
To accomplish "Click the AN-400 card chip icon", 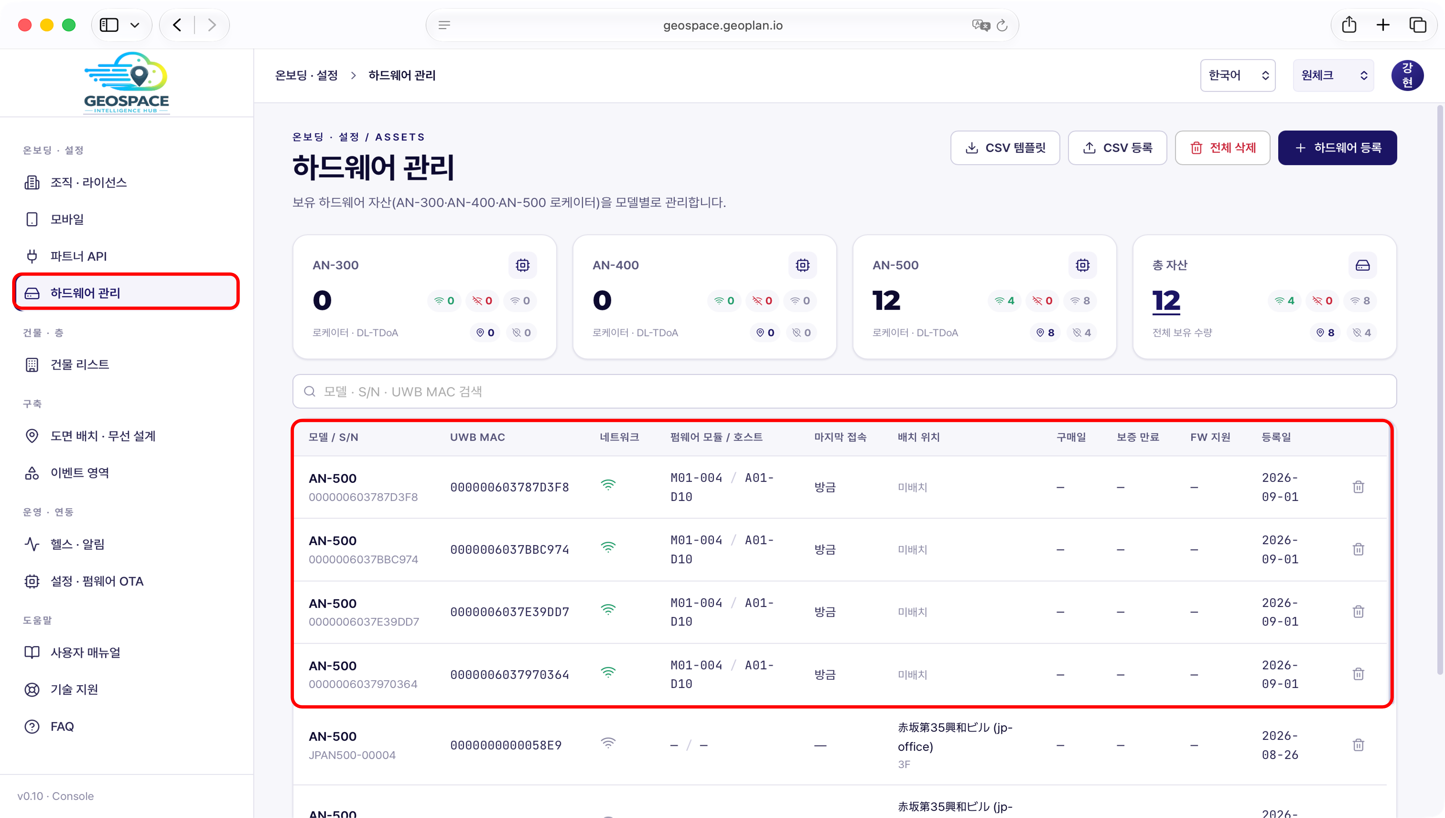I will click(x=802, y=265).
